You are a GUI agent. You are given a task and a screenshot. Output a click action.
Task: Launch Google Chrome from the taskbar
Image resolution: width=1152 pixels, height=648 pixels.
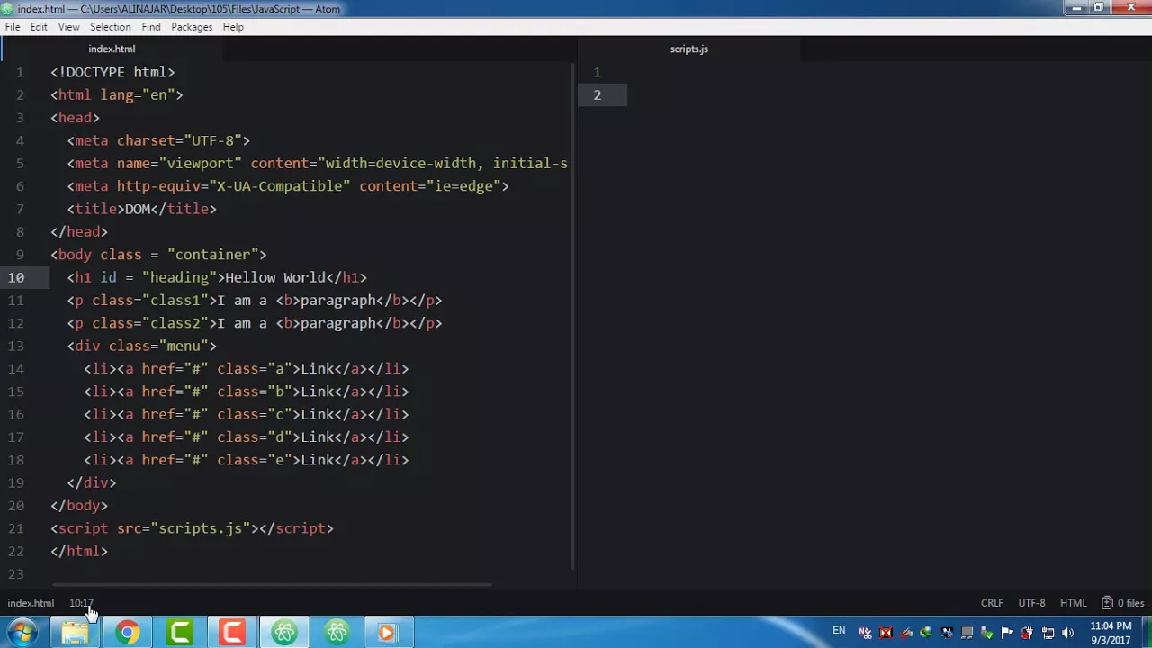pyautogui.click(x=128, y=632)
